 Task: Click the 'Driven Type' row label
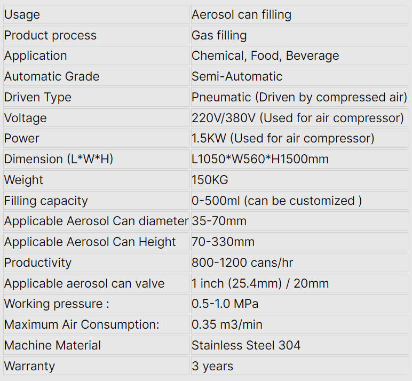37,97
